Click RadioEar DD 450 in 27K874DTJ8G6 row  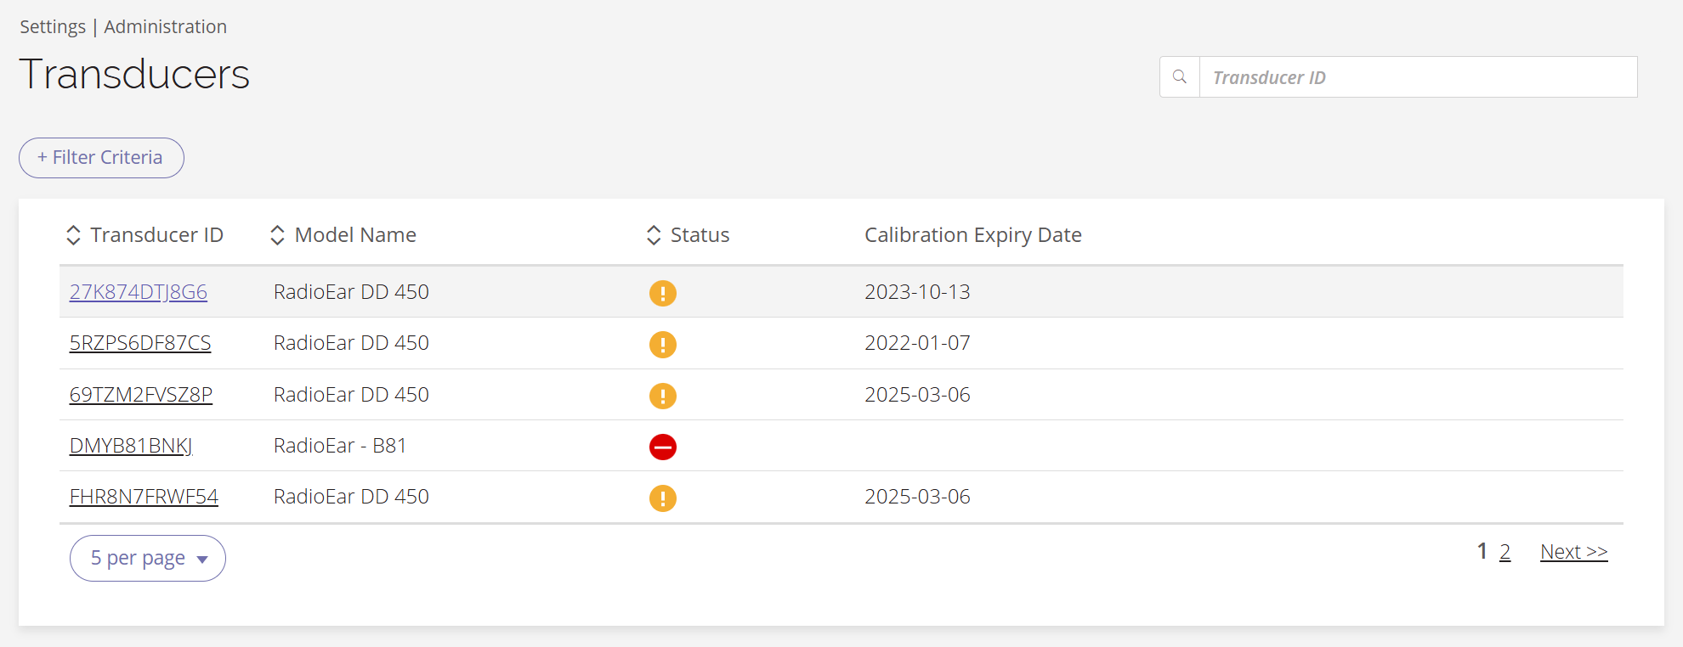pyautogui.click(x=351, y=292)
